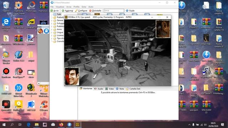This screenshot has height=128, width=228.
Task: Launch FastStone Image Viewer from desktop
Action: click(x=19, y=7)
